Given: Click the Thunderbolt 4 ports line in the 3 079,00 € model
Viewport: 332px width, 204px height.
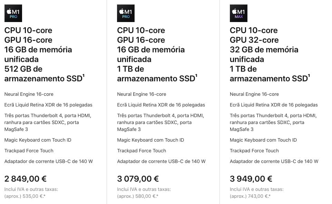Looking at the screenshot, I should (x=160, y=122).
